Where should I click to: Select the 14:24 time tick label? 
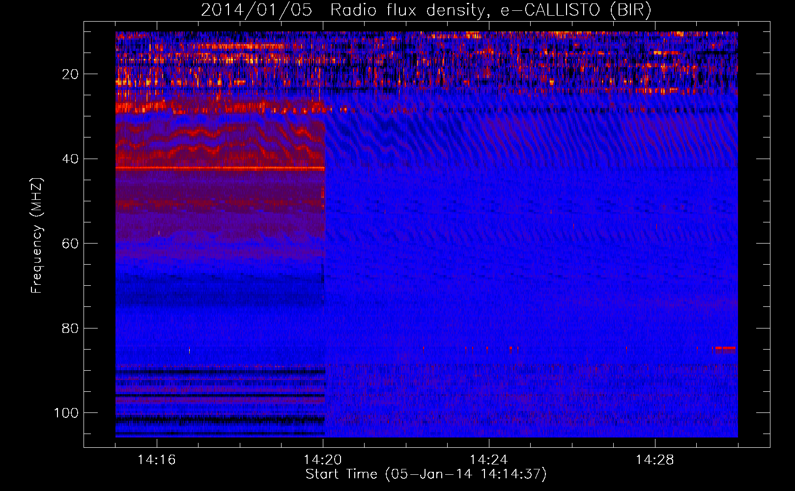489,460
